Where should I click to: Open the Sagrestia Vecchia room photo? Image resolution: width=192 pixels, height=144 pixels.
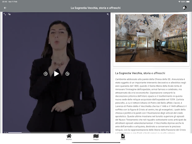151,38
